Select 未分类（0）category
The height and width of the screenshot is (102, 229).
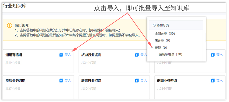(162, 40)
